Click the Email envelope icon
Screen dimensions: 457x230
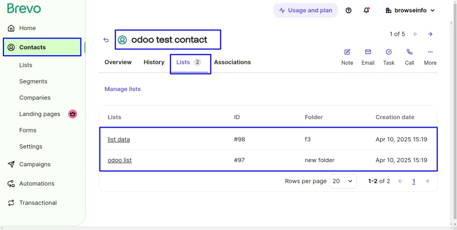tap(368, 52)
